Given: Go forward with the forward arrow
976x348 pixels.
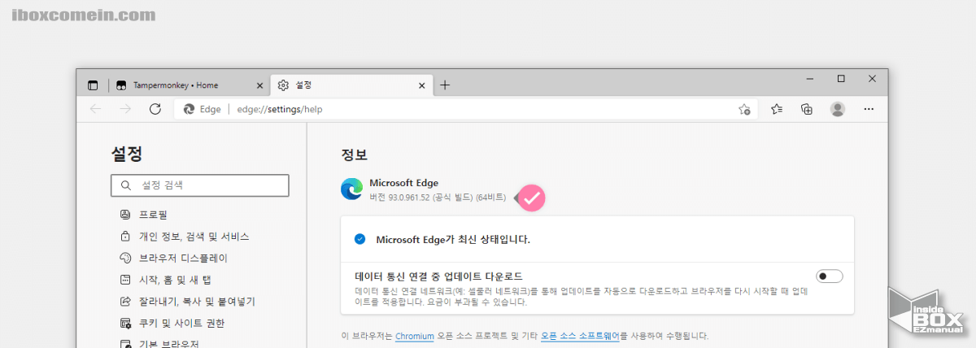Looking at the screenshot, I should (124, 109).
